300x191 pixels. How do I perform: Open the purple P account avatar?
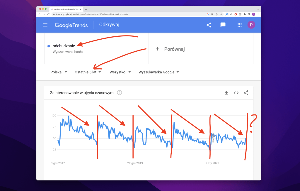[x=251, y=25]
